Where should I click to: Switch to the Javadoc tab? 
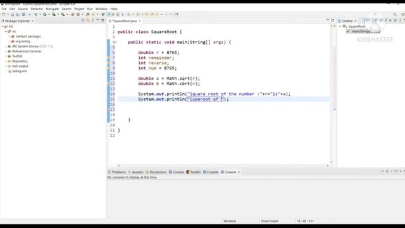pyautogui.click(x=136, y=172)
